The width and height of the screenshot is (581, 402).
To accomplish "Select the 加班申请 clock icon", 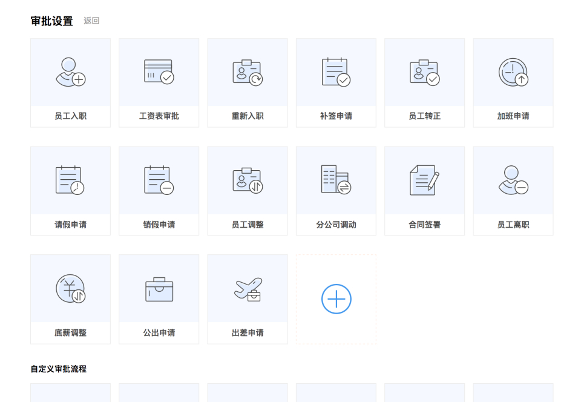I will 513,72.
